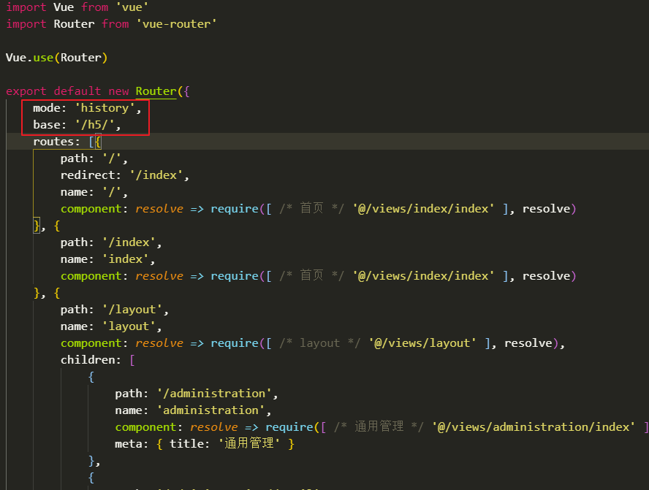649x490 pixels.
Task: Click the mode: 'history' value
Action: [x=105, y=108]
